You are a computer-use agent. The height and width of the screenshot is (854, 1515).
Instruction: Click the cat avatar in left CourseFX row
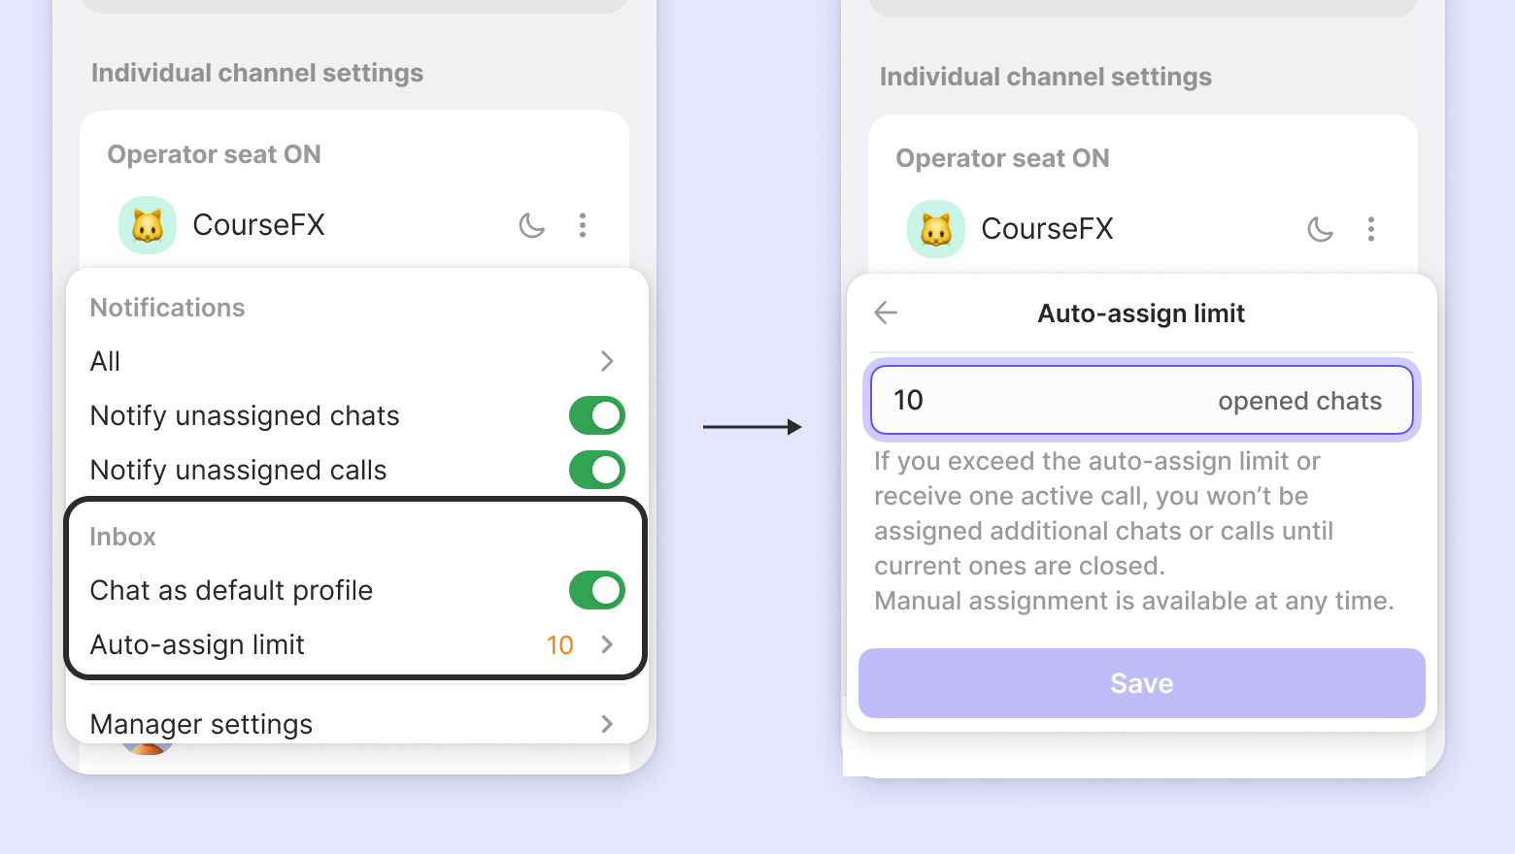(148, 225)
